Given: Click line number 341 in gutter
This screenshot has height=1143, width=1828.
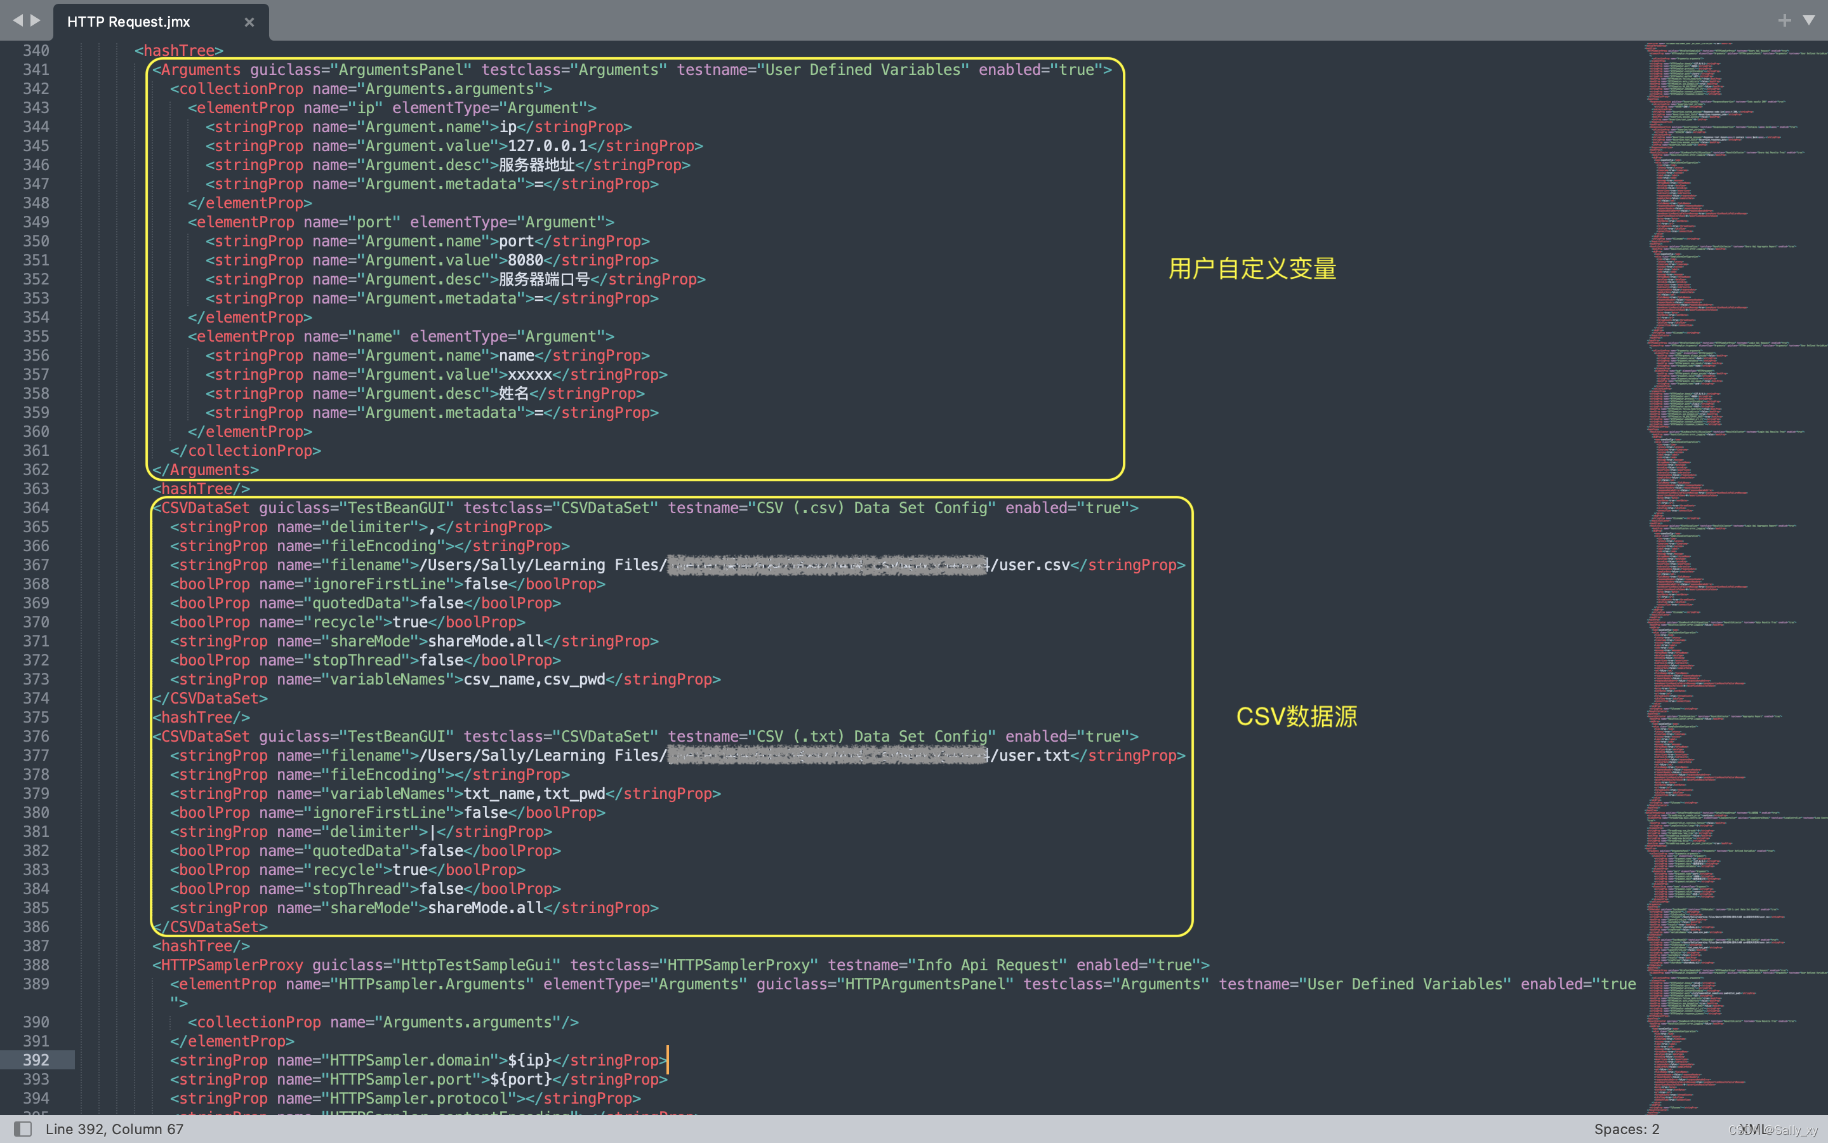Looking at the screenshot, I should coord(36,70).
